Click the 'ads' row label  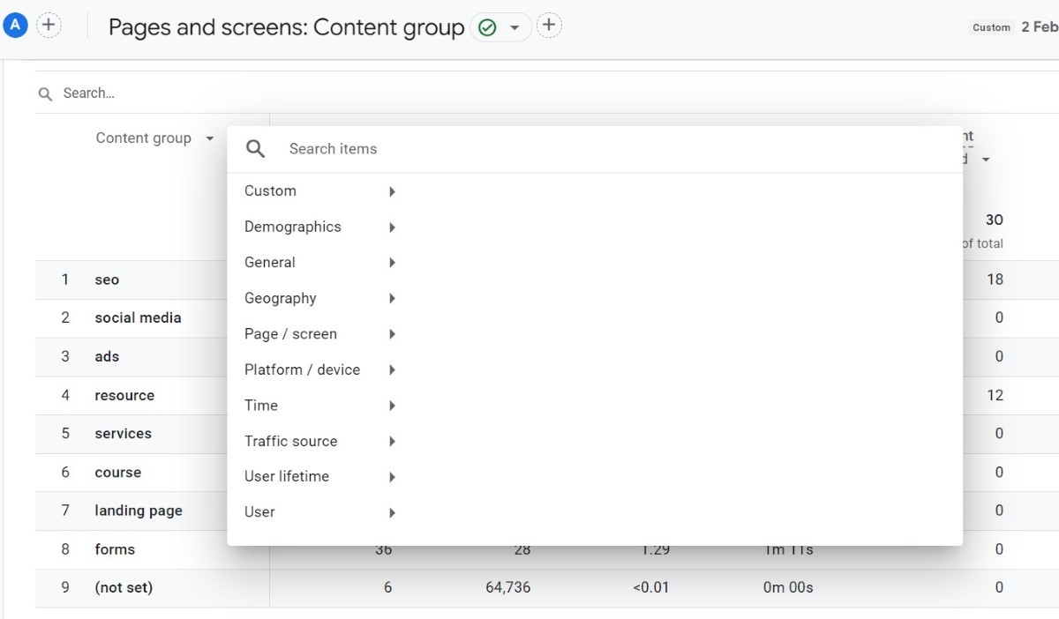[x=107, y=356]
